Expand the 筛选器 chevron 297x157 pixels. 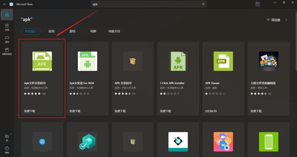click(x=286, y=20)
